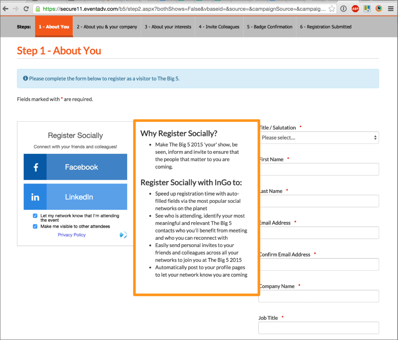Focus the First Name text field
The height and width of the screenshot is (340, 398).
point(318,169)
